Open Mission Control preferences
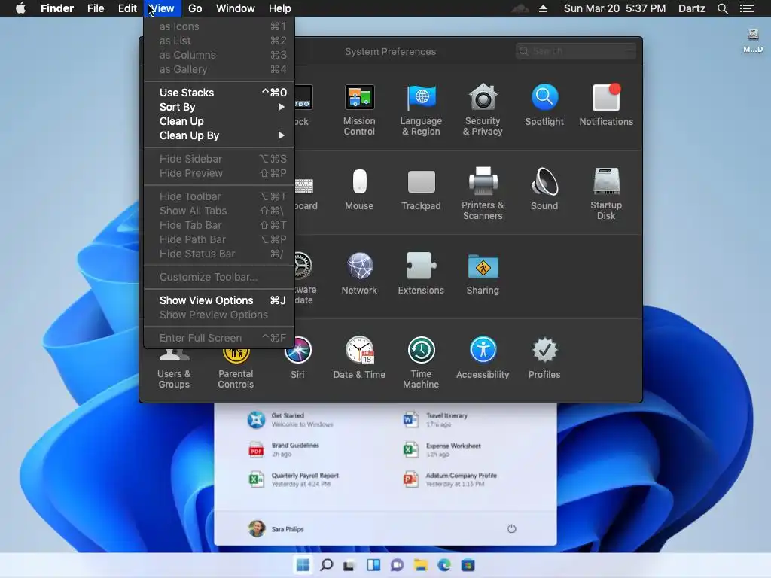 [359, 110]
